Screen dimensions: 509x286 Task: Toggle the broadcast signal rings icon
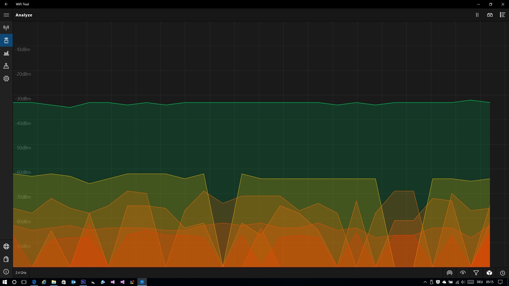[x=450, y=273]
